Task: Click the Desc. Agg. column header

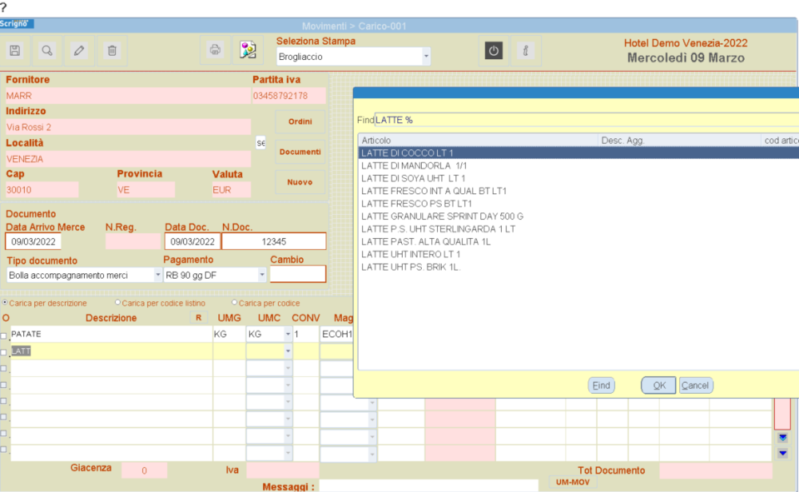Action: pyautogui.click(x=679, y=140)
